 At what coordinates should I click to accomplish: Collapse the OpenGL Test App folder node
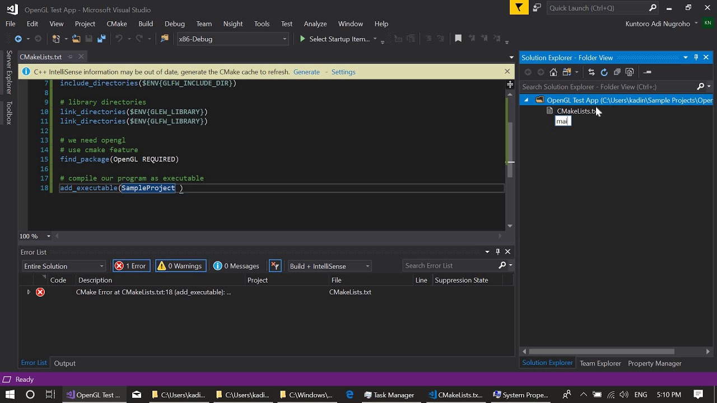[525, 100]
